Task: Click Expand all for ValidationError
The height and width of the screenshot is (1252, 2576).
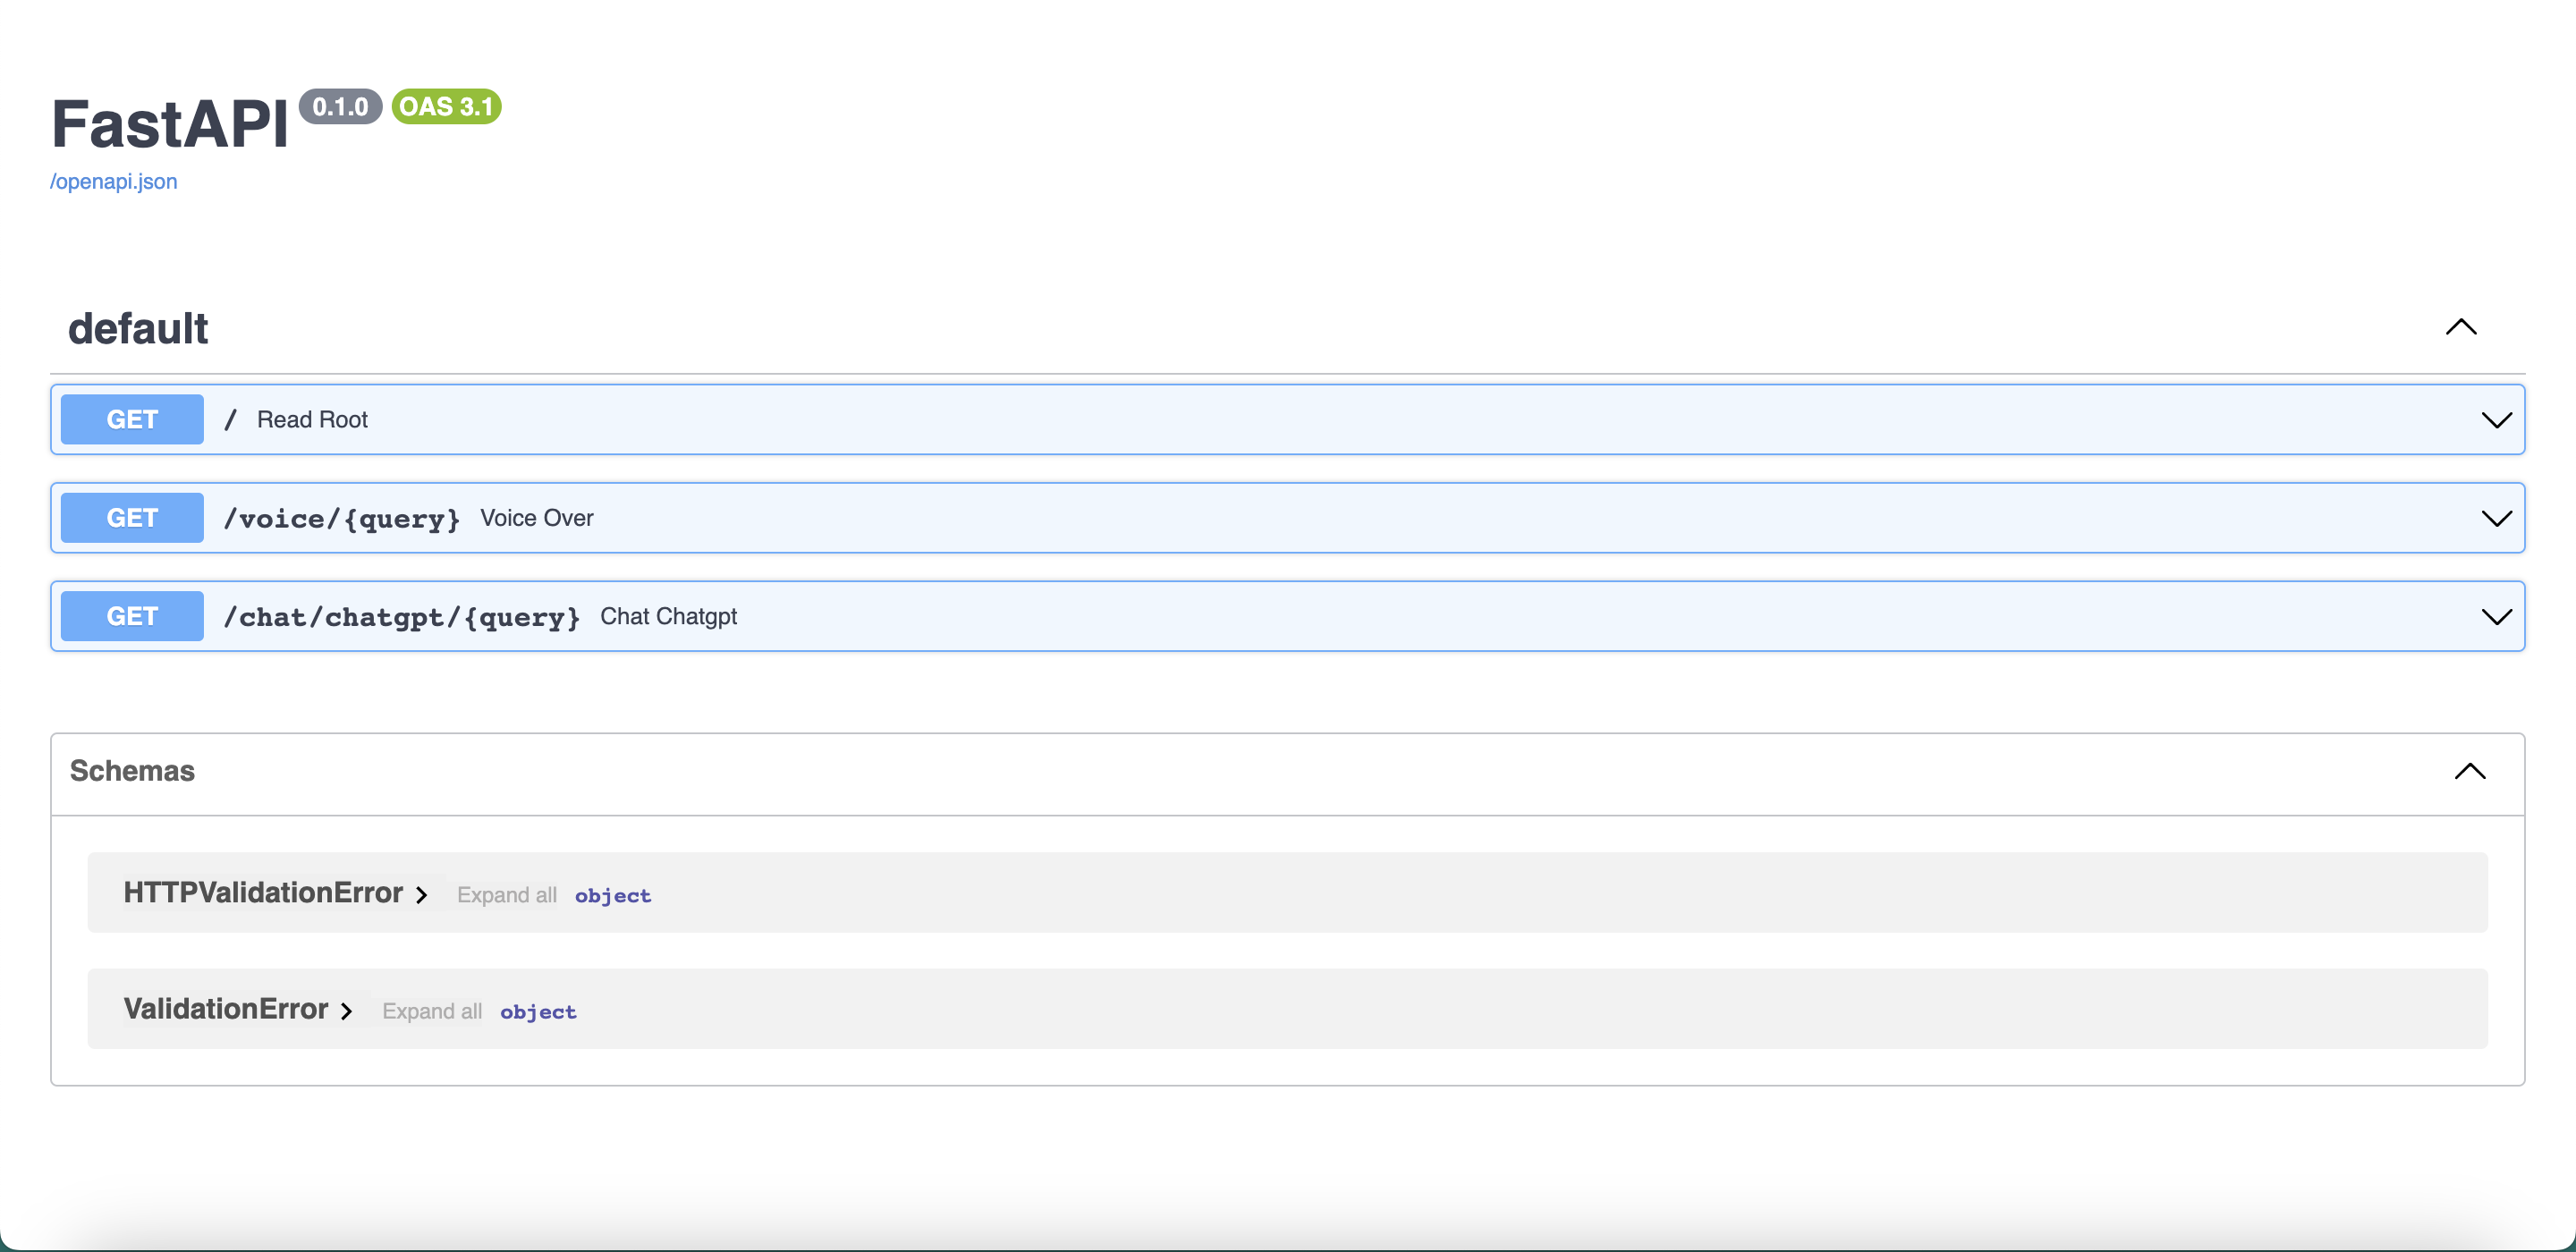Action: pyautogui.click(x=432, y=1011)
